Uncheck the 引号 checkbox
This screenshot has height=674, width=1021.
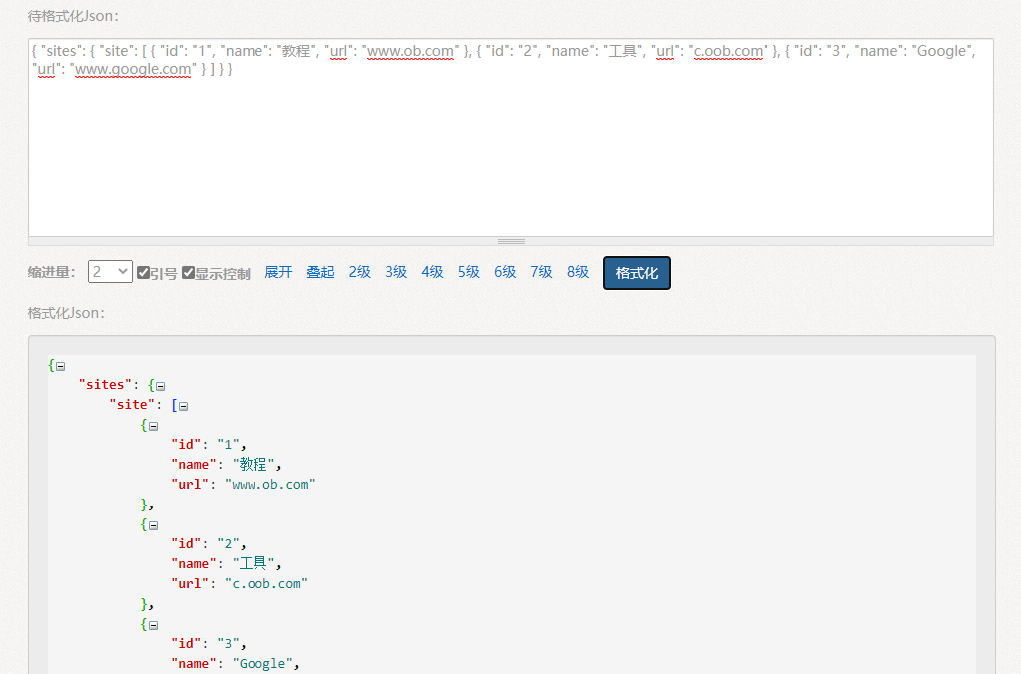coord(144,271)
